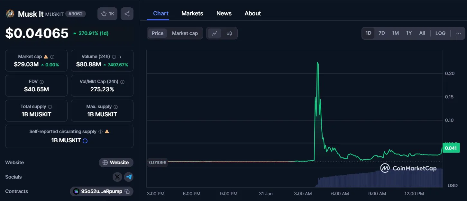
Task: Switch to the Markets tab
Action: [192, 13]
